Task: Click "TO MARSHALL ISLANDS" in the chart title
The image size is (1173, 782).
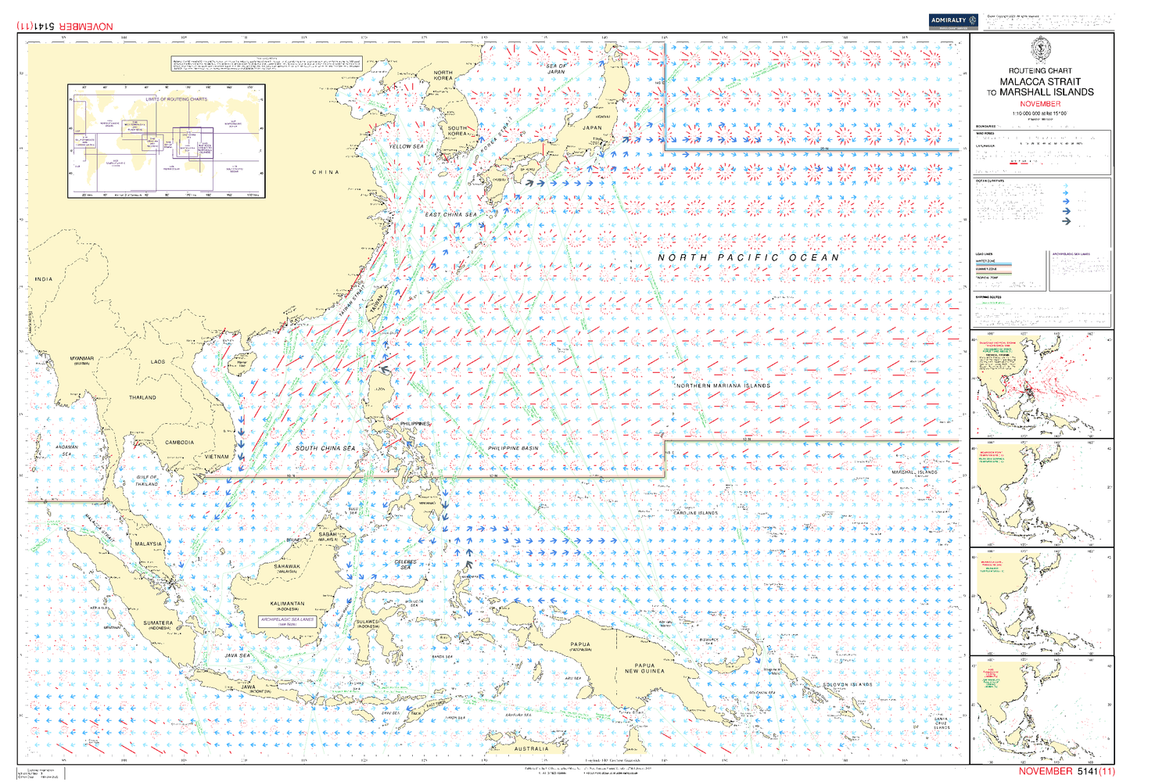Action: pyautogui.click(x=1040, y=92)
